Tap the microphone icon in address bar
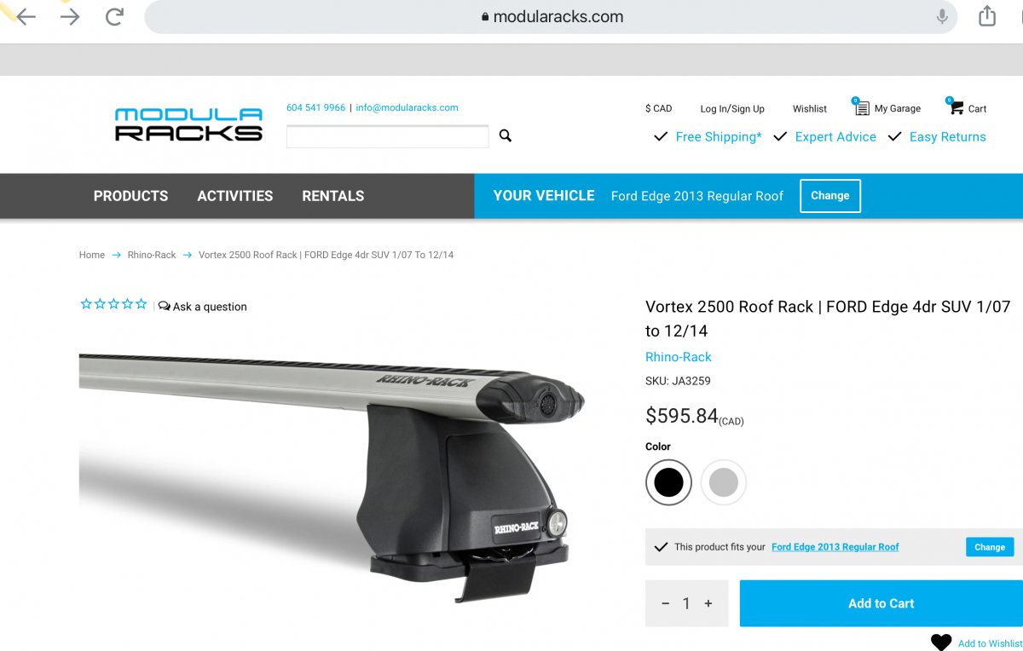This screenshot has width=1023, height=651. click(942, 16)
